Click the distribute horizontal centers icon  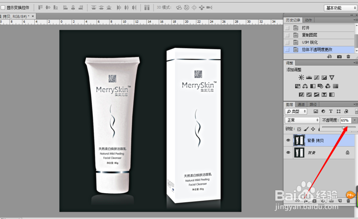[126, 8]
